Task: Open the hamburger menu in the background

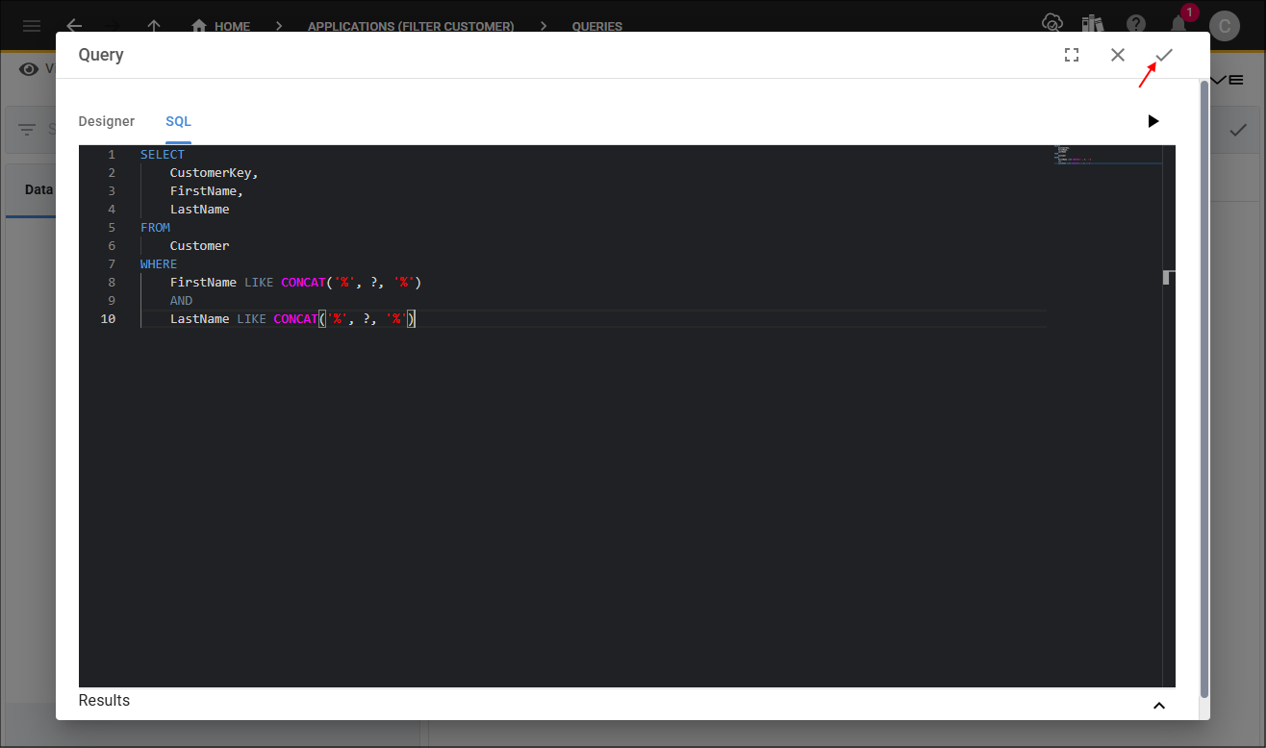Action: click(32, 26)
